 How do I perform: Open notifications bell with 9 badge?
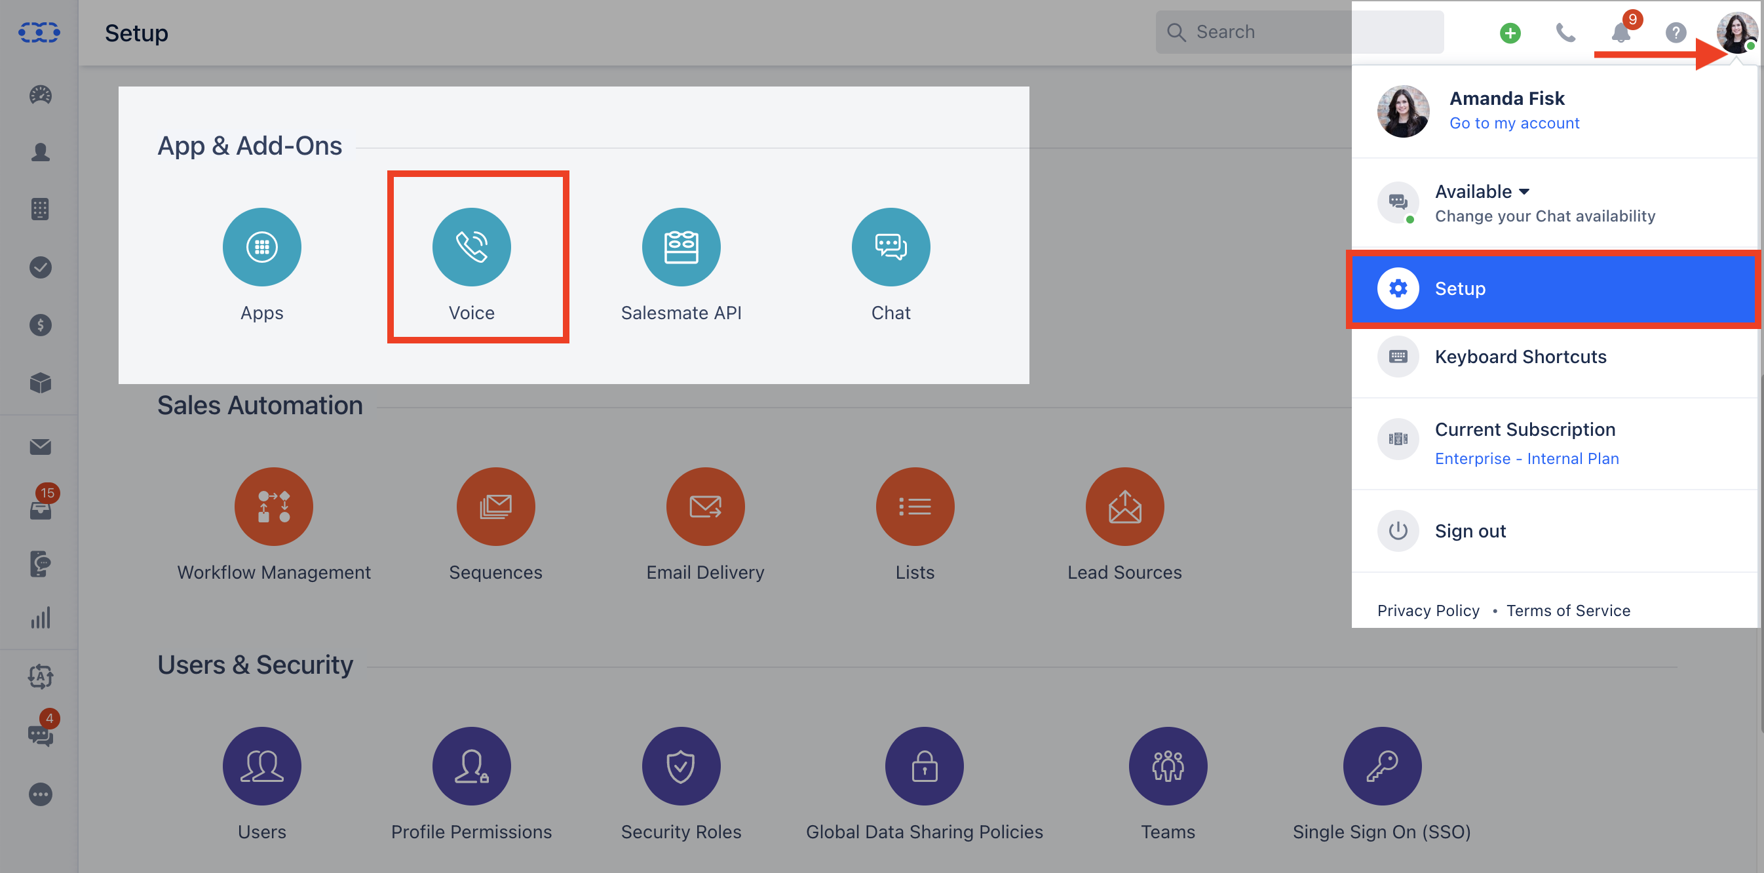(x=1622, y=31)
